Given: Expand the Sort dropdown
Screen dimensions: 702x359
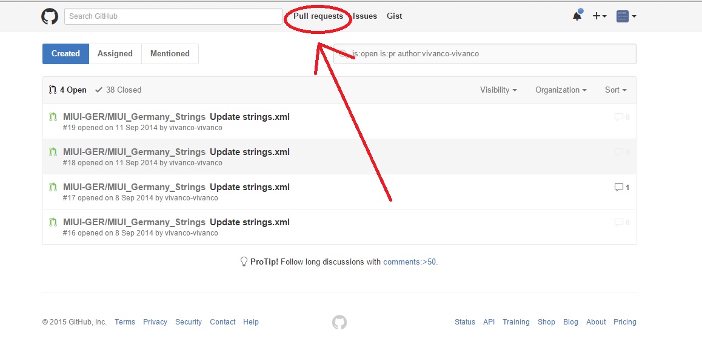Looking at the screenshot, I should pos(615,90).
